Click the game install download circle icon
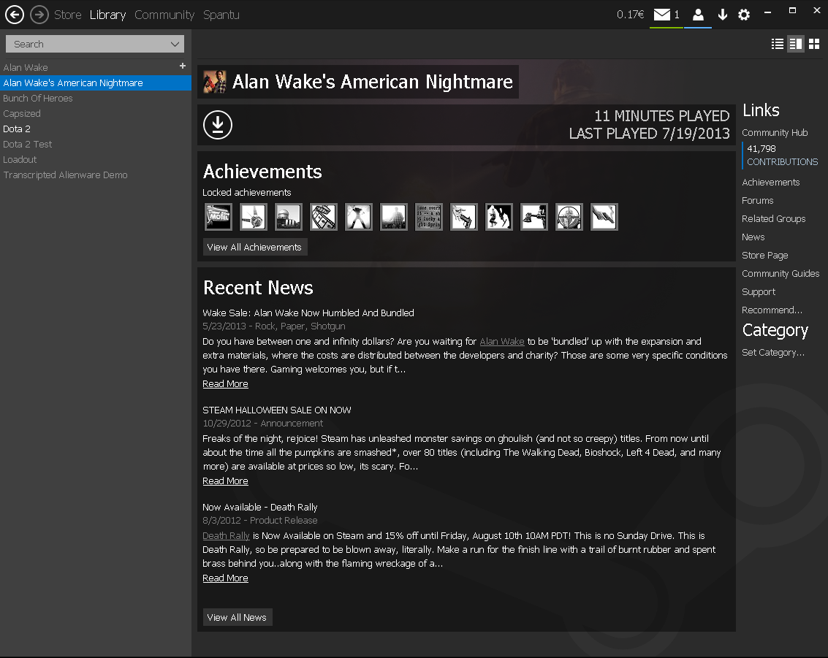The image size is (828, 658). point(218,125)
